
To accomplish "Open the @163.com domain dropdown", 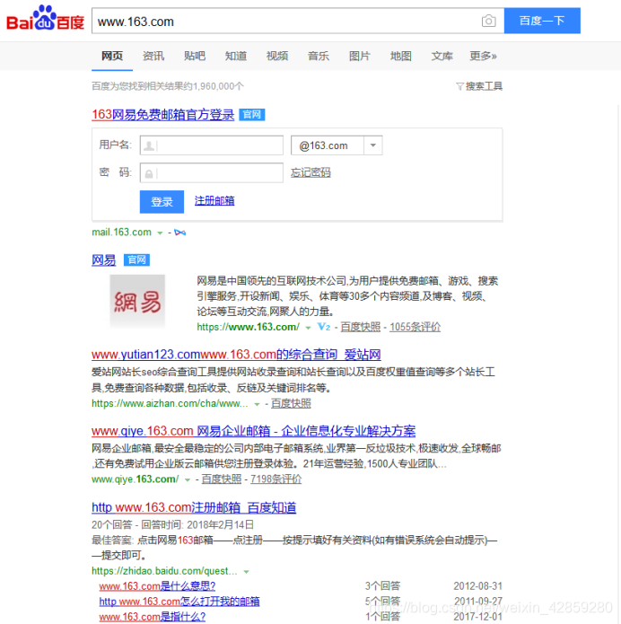I will click(372, 145).
